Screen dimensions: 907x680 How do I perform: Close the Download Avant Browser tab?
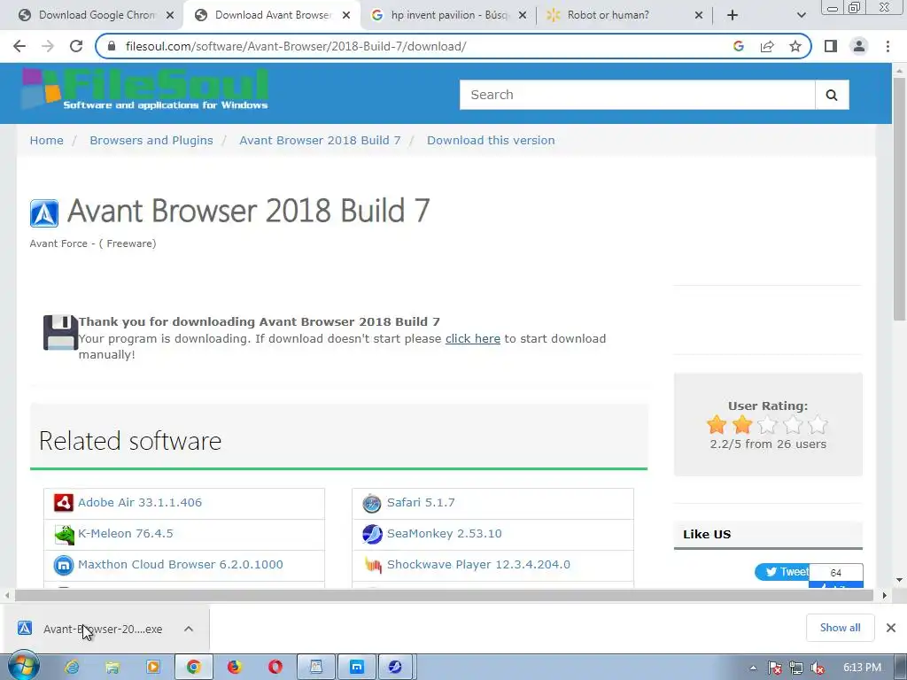tap(346, 15)
